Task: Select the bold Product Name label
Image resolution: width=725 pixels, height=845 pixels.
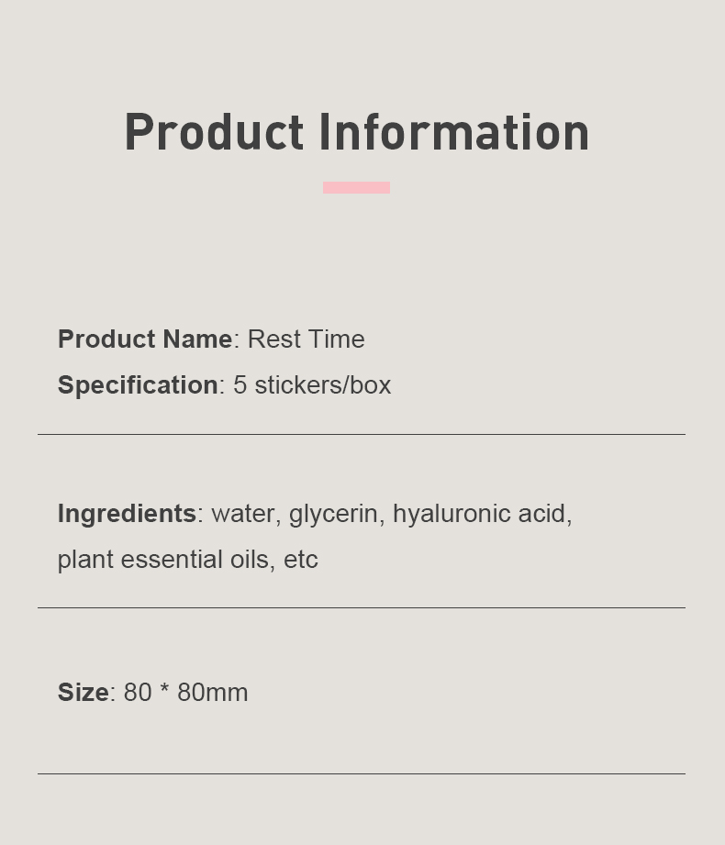Action: point(145,339)
